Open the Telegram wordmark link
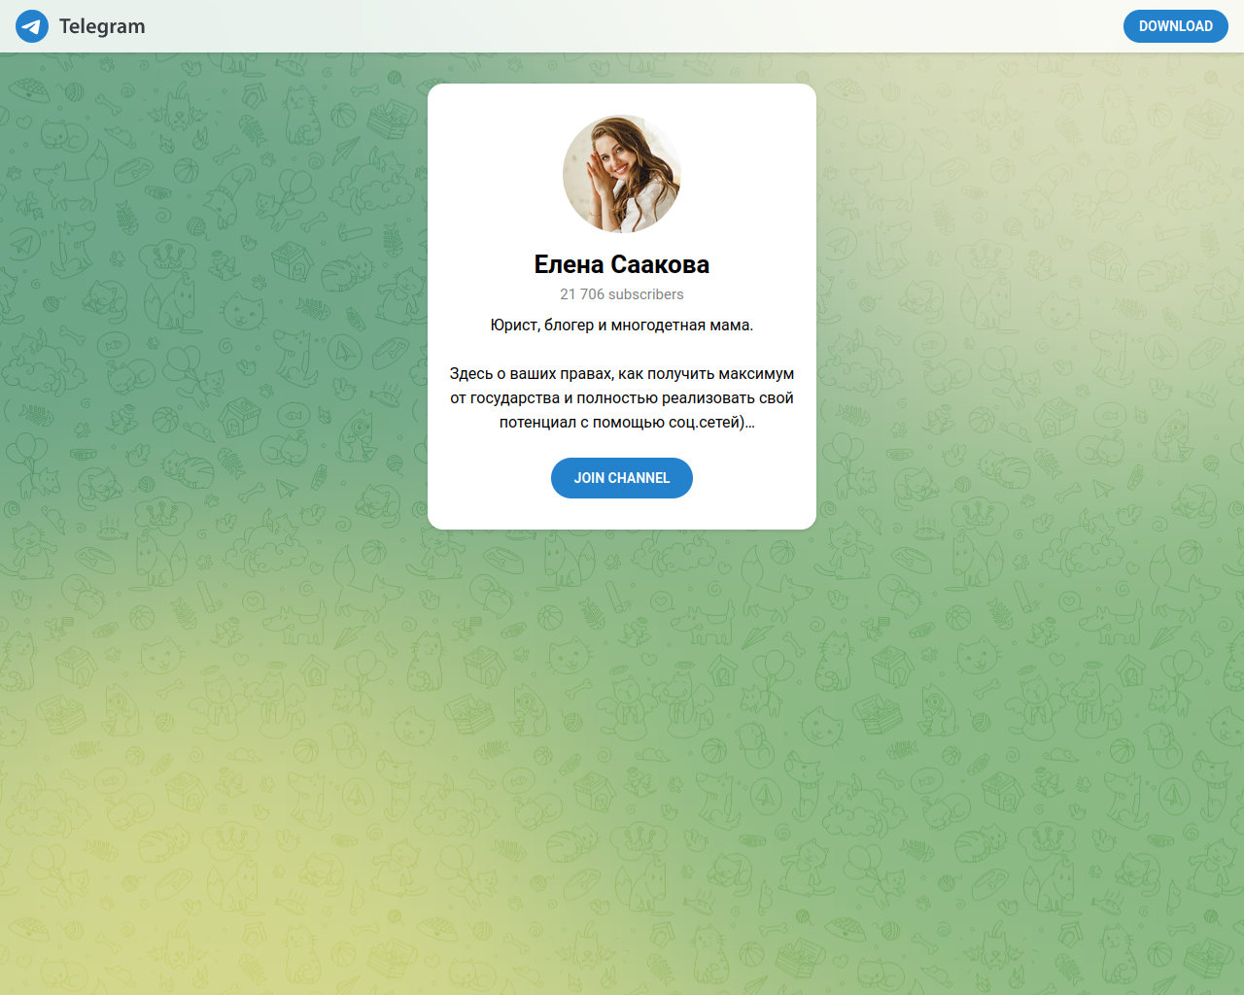 point(102,26)
